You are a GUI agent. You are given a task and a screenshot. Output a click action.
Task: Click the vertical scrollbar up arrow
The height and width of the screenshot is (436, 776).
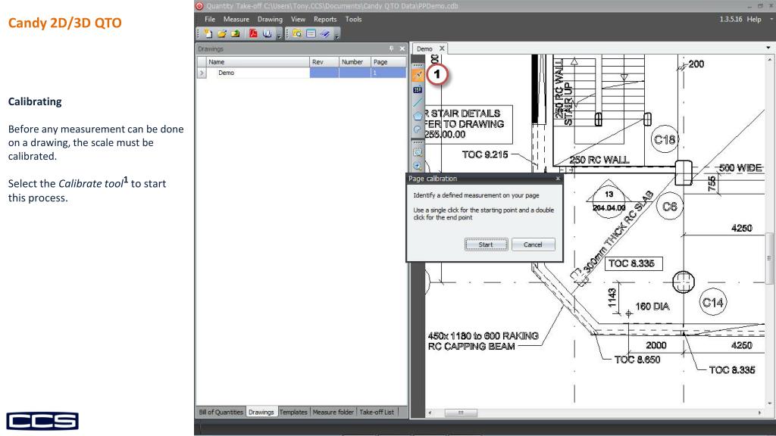point(769,59)
